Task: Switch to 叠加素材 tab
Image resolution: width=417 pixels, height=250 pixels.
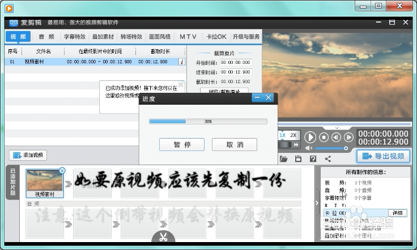Action: tap(103, 37)
